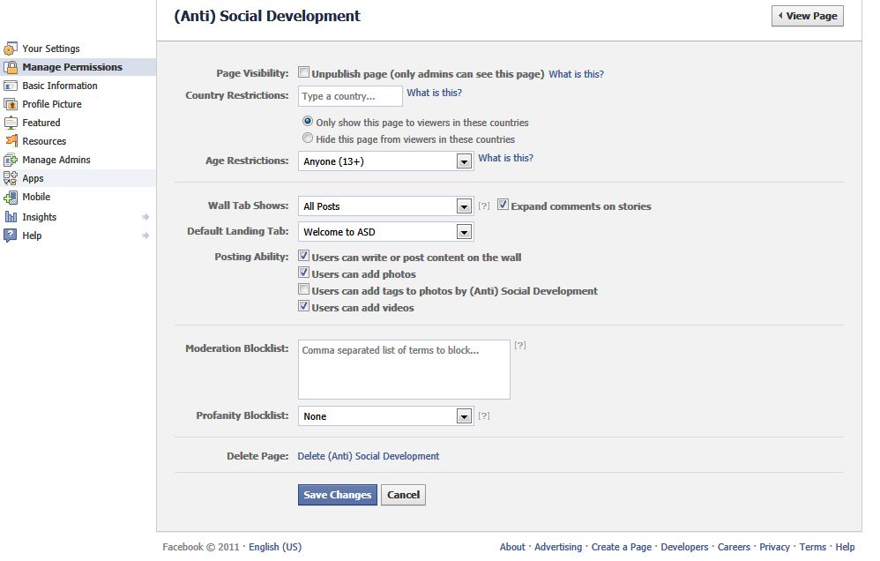Screen dimensions: 880x561
Task: Select Only show this page to viewers radio
Action: (308, 121)
